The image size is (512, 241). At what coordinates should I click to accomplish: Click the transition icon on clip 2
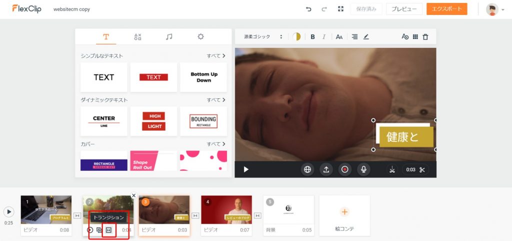click(x=109, y=230)
